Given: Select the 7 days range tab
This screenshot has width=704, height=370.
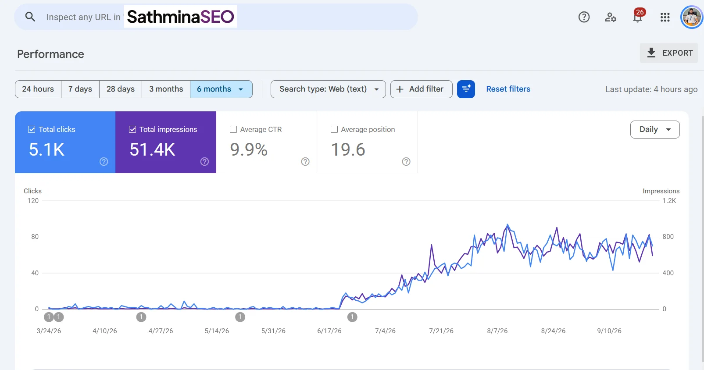Looking at the screenshot, I should [x=80, y=89].
